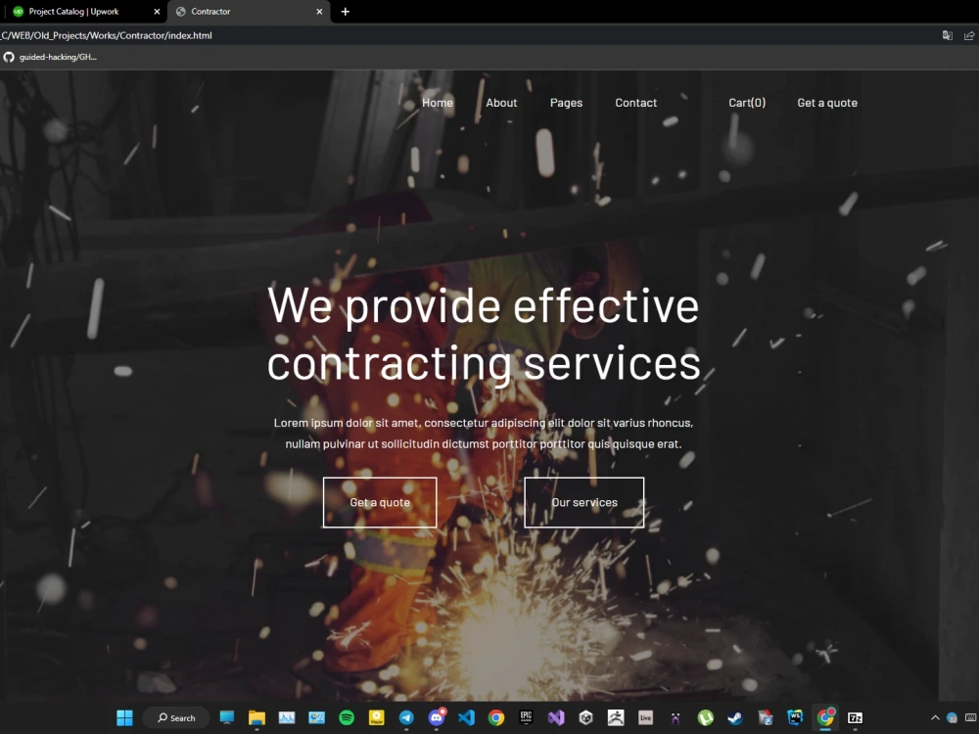979x734 pixels.
Task: Click the translate page icon in the address bar
Action: (947, 35)
